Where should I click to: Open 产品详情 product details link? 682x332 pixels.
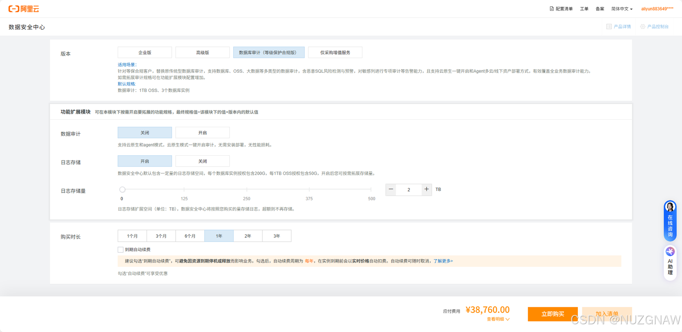point(619,26)
